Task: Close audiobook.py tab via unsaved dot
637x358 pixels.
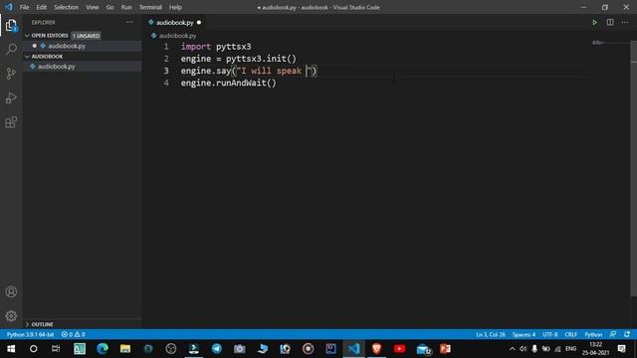Action: click(x=199, y=22)
